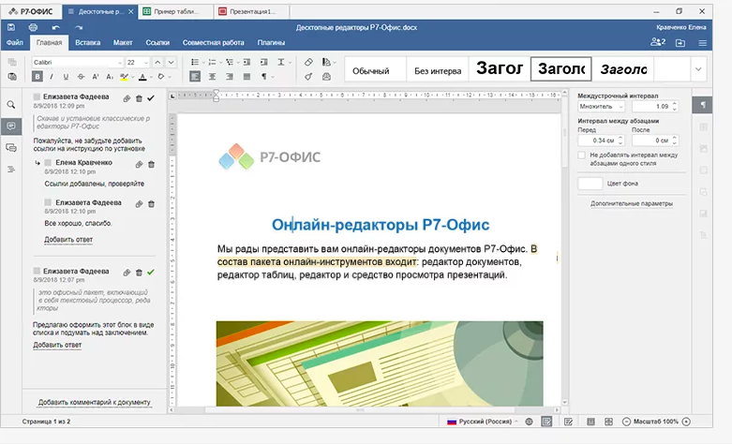
Task: Toggle nonprinting characters display
Action: tap(264, 76)
